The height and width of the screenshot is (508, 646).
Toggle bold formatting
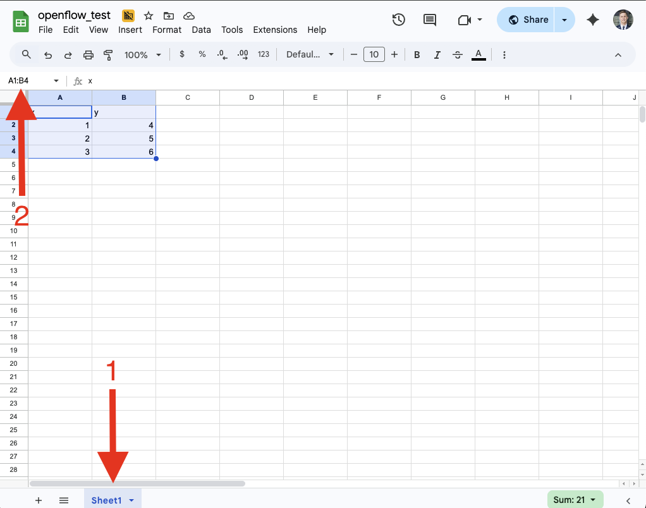tap(417, 55)
